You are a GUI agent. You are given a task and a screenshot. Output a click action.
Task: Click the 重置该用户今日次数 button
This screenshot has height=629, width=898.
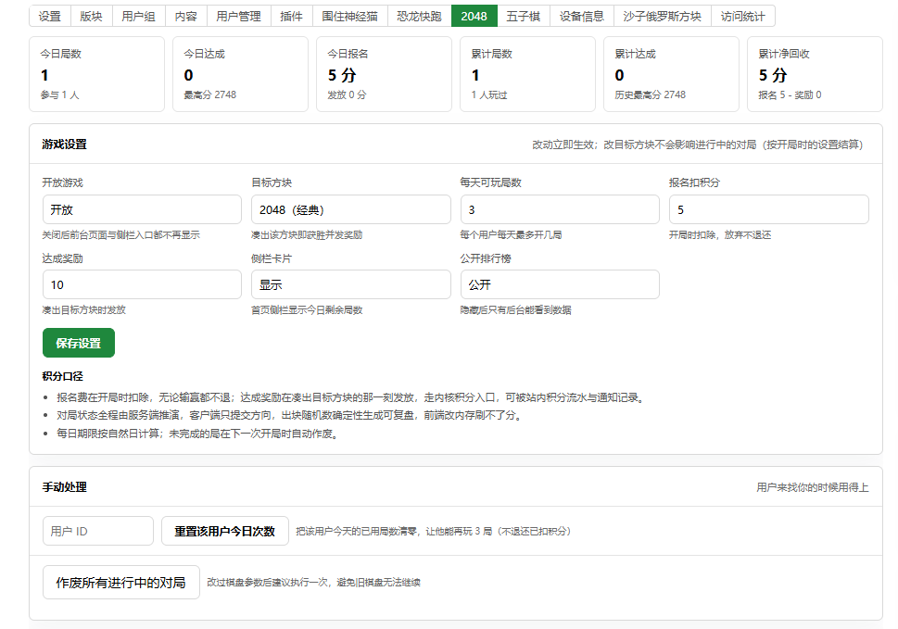[225, 531]
